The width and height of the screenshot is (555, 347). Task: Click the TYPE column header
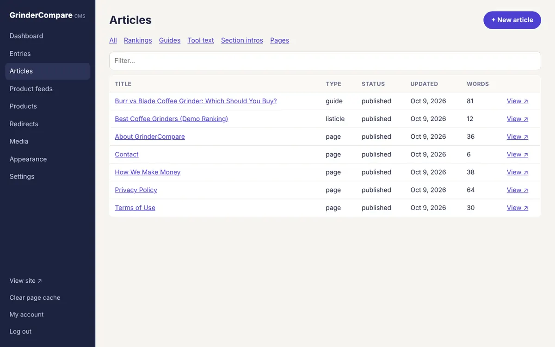(x=333, y=84)
